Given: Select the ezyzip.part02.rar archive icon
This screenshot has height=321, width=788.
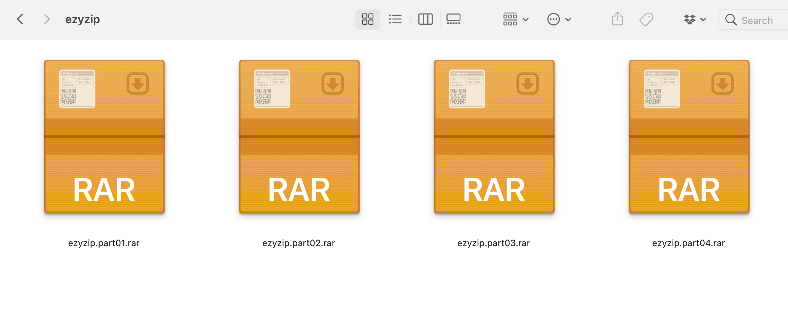Looking at the screenshot, I should pyautogui.click(x=299, y=137).
